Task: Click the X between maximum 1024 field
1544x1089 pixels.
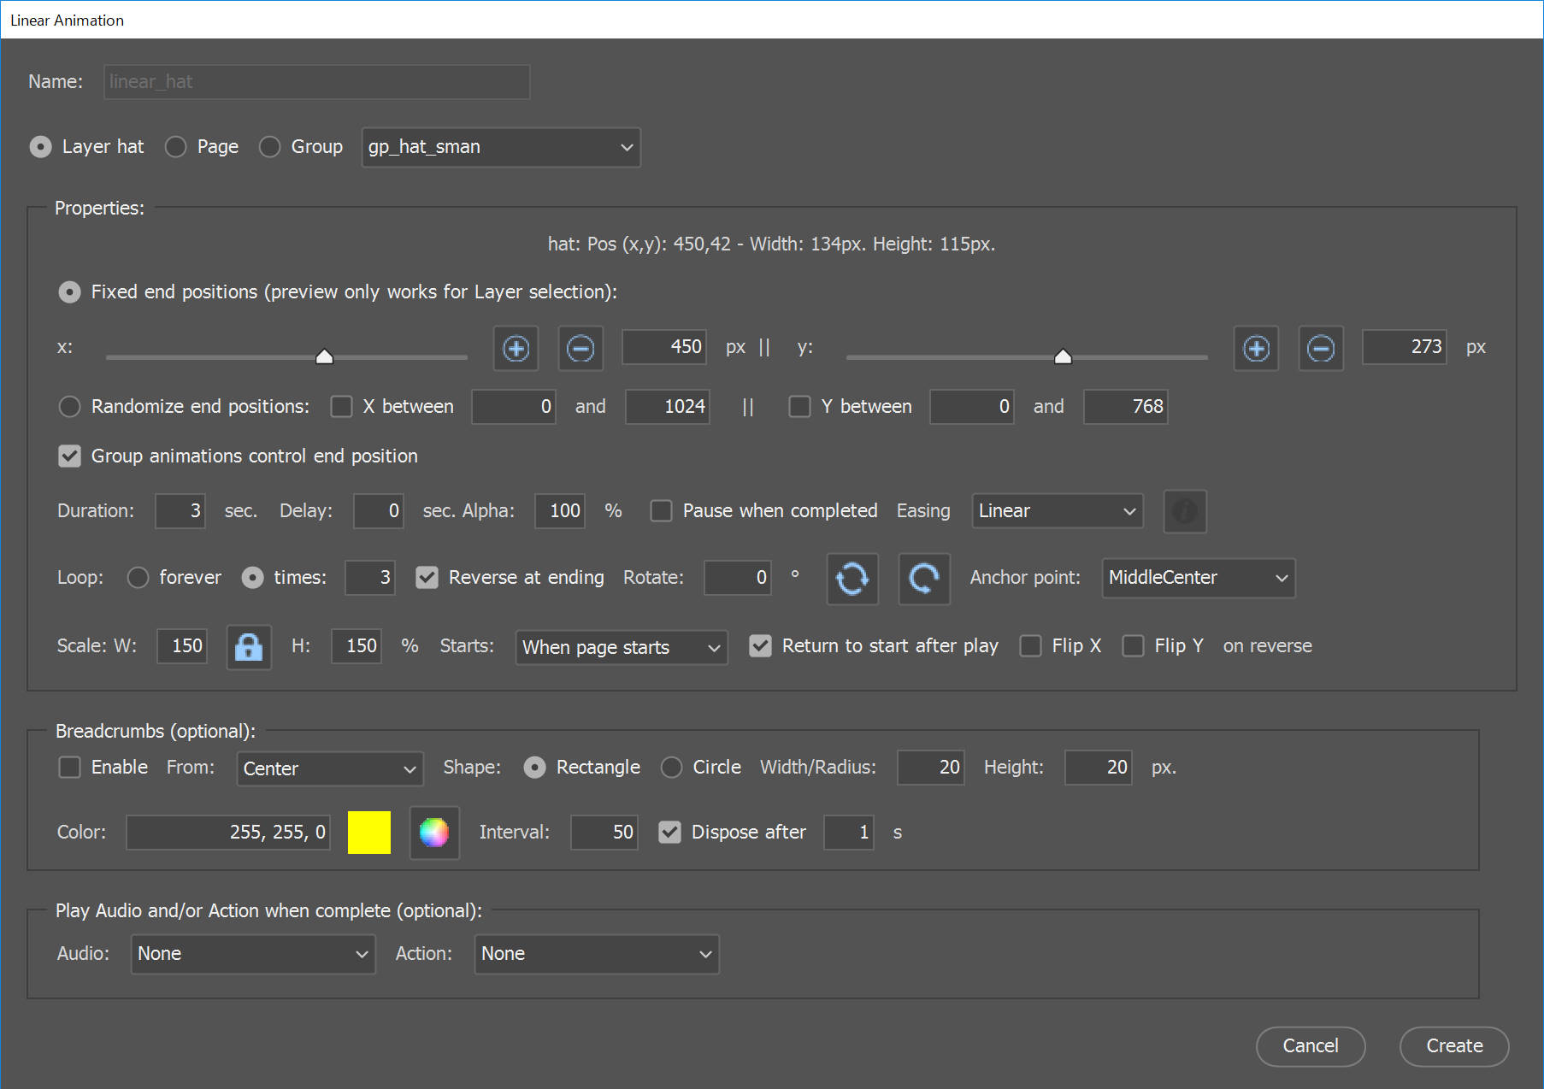Action: click(668, 407)
